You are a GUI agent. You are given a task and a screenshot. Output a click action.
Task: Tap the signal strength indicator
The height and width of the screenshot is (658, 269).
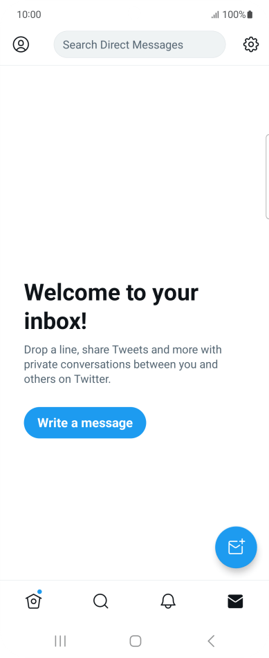point(215,15)
